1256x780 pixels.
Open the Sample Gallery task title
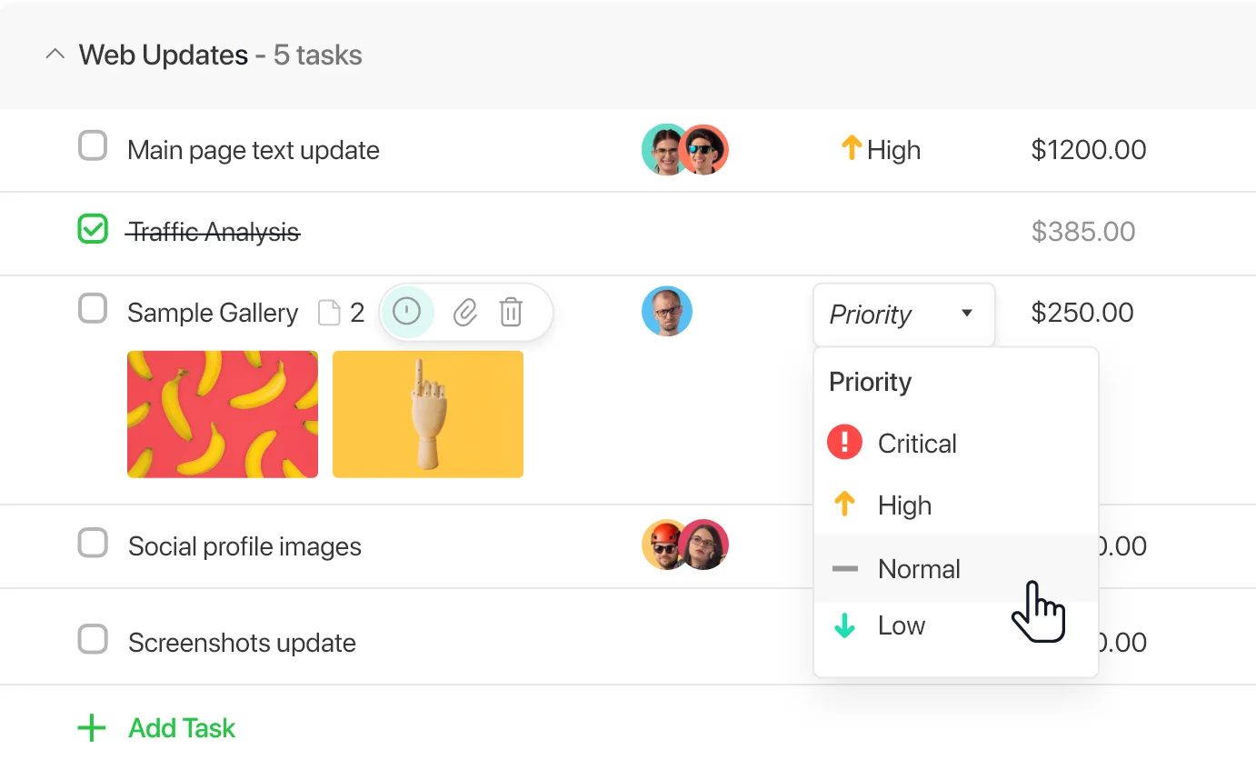(x=213, y=314)
